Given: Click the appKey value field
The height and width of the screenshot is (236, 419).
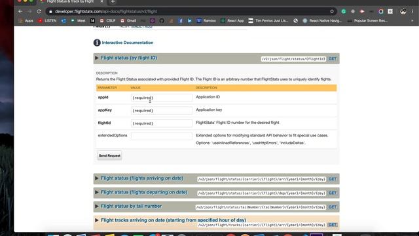Looking at the screenshot, I should [x=162, y=111].
